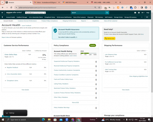Open Product Policy Compliance submenu tab
153x122 pixels.
(50, 21)
